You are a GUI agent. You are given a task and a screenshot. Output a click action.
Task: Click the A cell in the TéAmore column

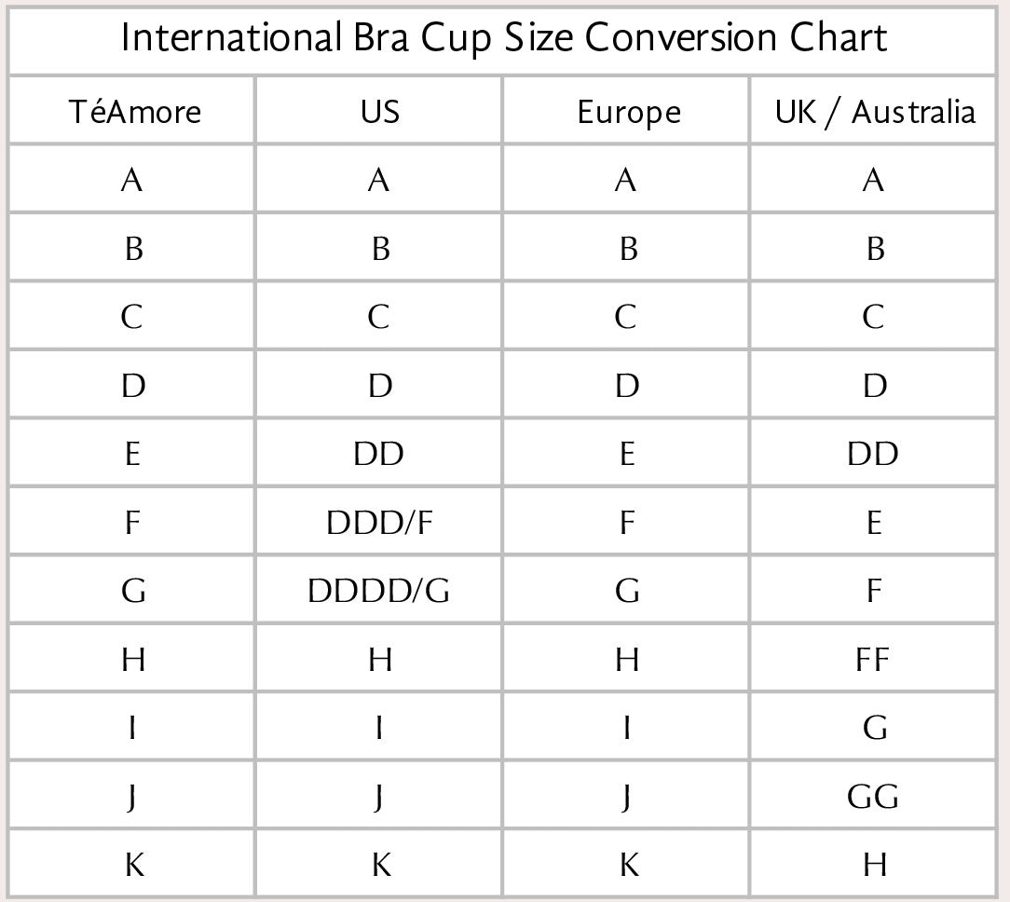coord(132,180)
